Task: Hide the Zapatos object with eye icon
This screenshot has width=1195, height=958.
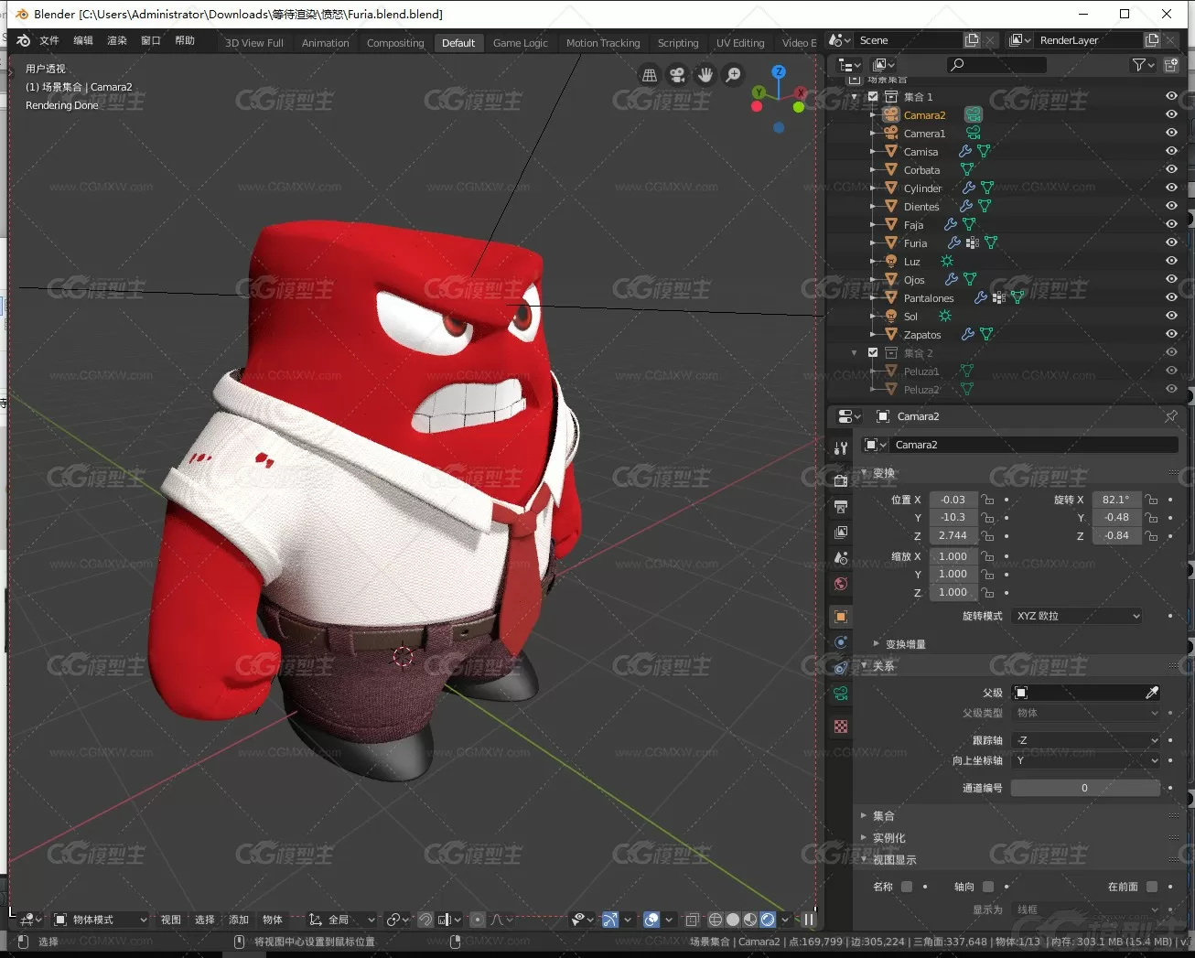Action: point(1171,334)
